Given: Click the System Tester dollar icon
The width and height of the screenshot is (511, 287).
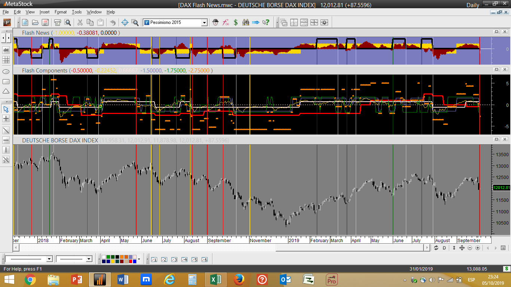Looking at the screenshot, I should pyautogui.click(x=236, y=22).
